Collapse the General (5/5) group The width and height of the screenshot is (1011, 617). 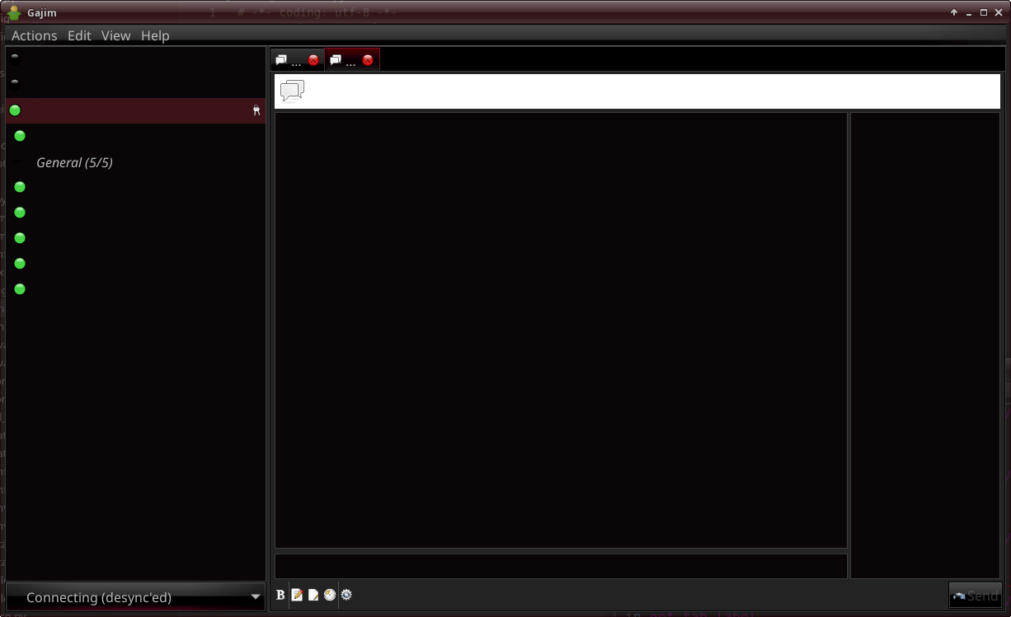(x=74, y=163)
